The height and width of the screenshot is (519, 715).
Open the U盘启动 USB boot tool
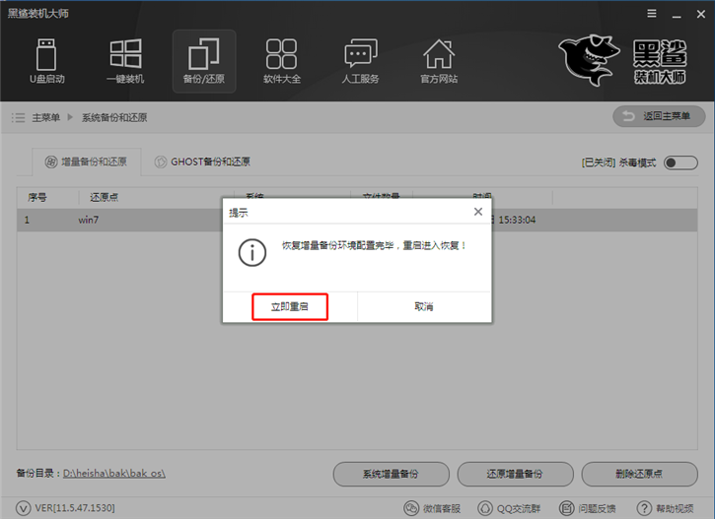pos(46,61)
